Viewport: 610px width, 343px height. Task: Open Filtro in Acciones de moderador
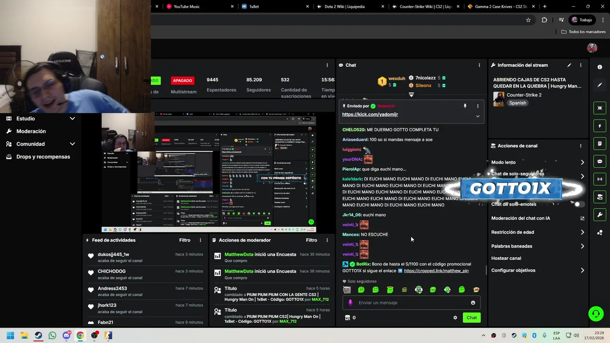[311, 240]
